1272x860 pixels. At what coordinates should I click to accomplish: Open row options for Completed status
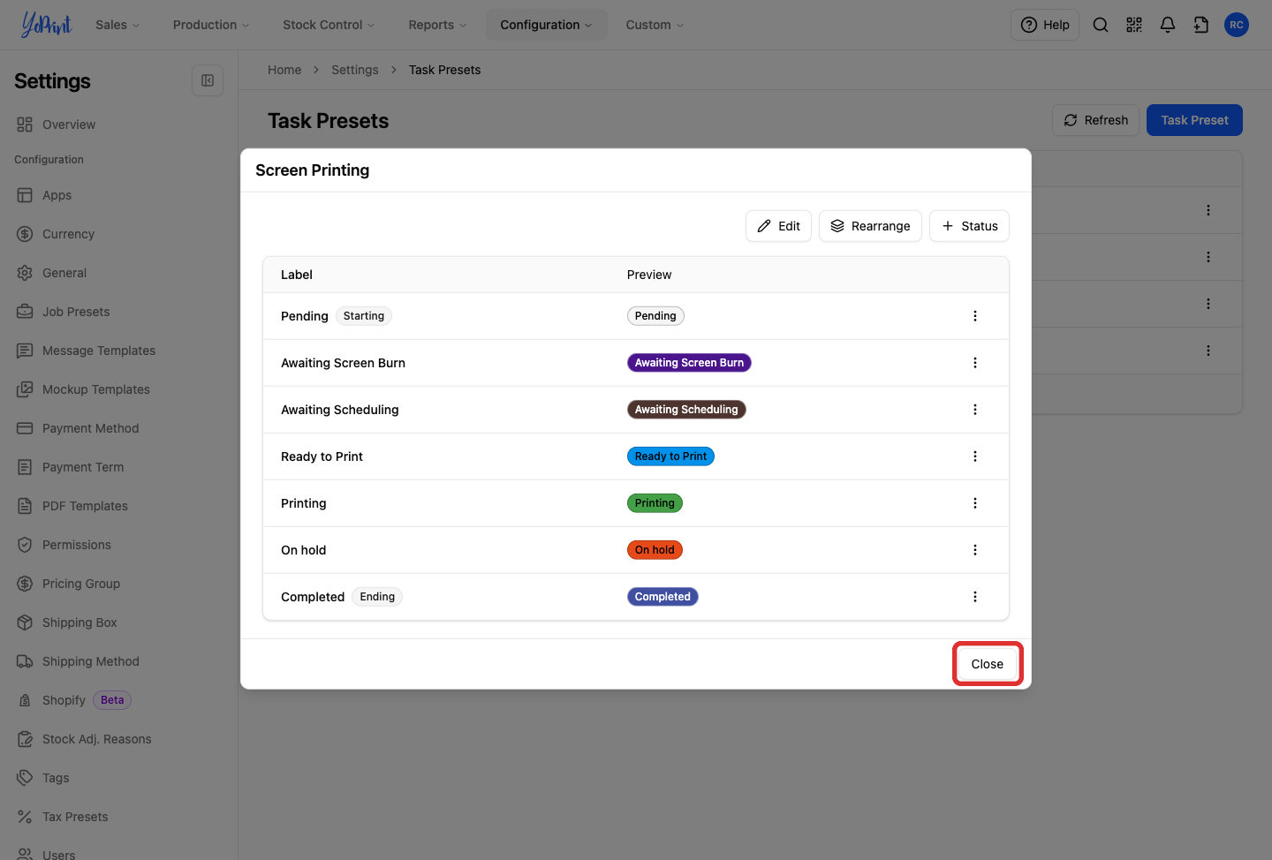(x=975, y=597)
